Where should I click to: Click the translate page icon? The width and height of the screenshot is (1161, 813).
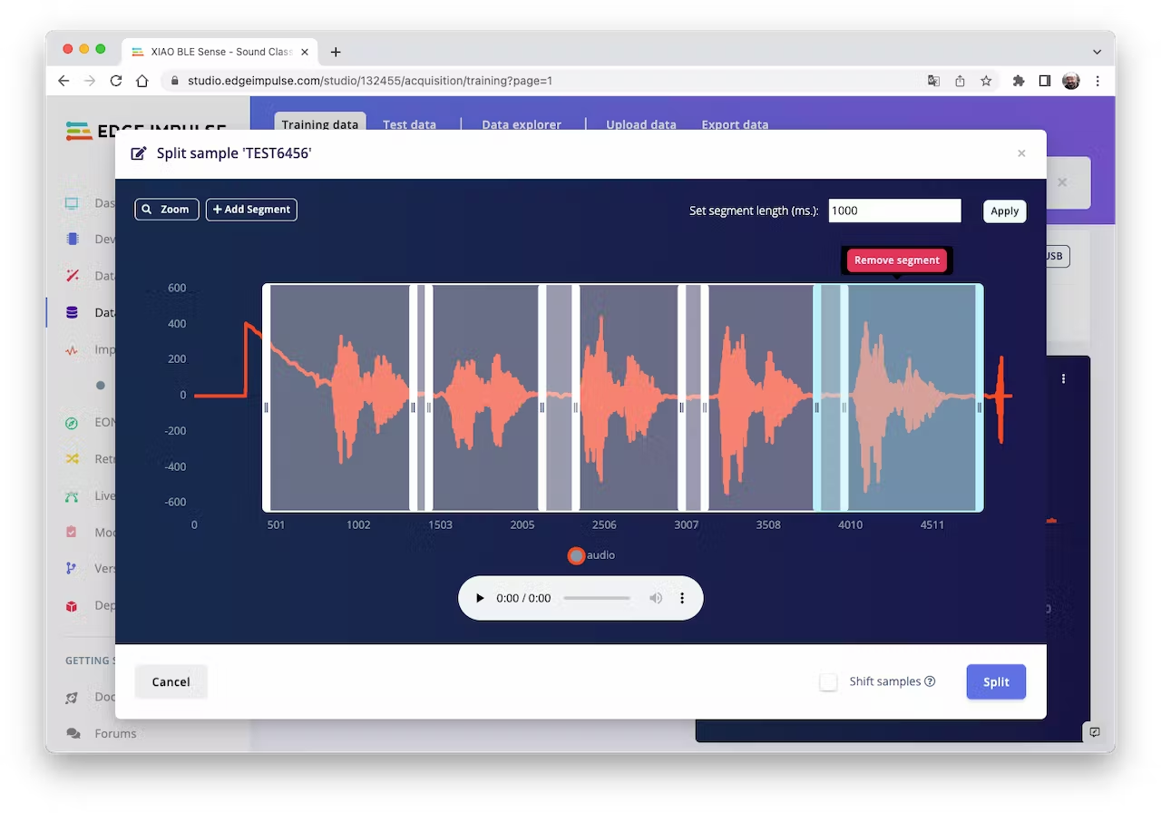933,81
